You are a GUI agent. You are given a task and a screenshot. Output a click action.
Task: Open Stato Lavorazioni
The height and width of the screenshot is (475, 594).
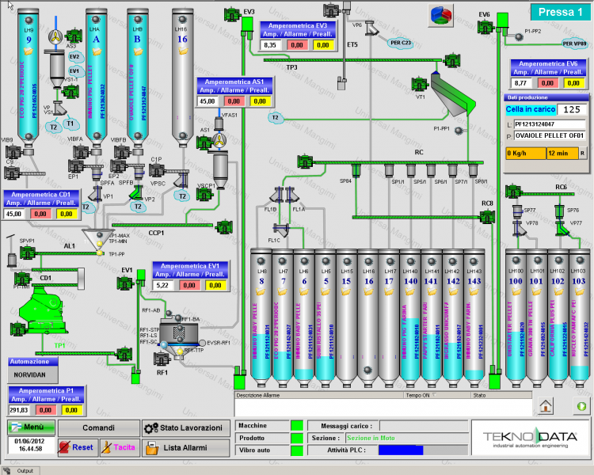click(186, 428)
